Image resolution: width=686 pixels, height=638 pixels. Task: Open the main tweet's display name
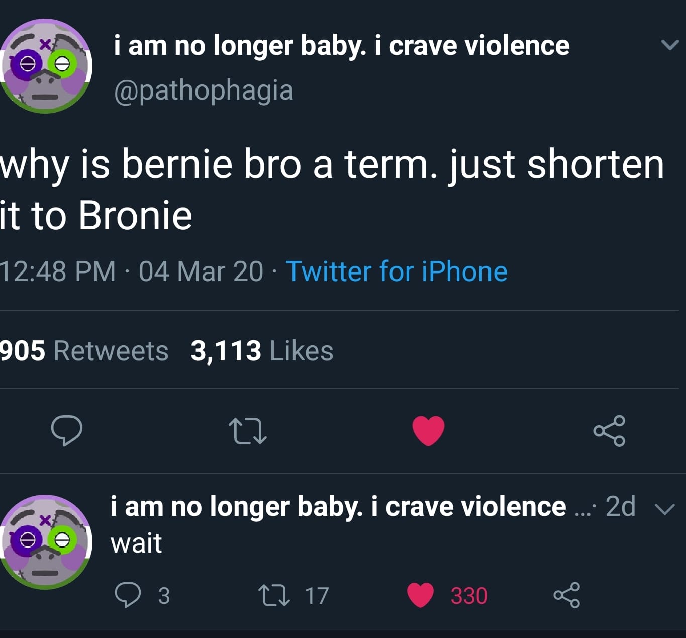click(x=342, y=46)
